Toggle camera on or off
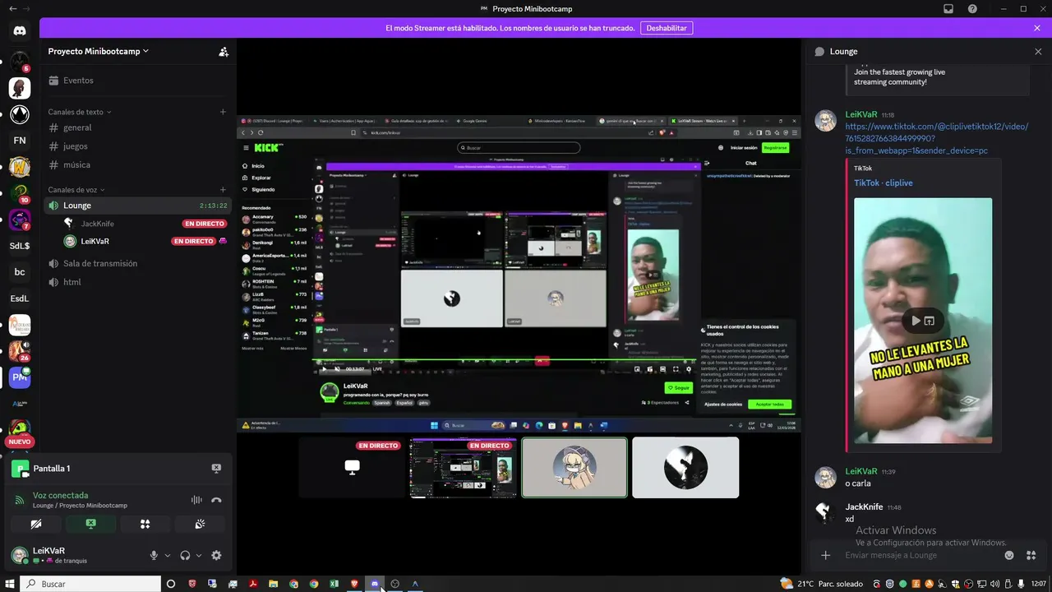Screen dimensions: 1052x592 click(x=36, y=524)
